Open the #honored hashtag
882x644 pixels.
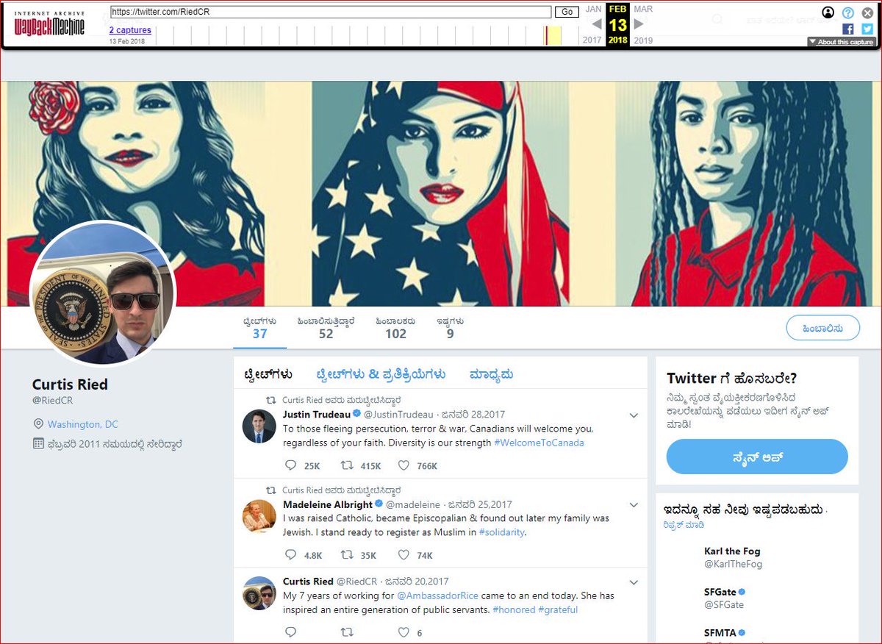pos(513,609)
